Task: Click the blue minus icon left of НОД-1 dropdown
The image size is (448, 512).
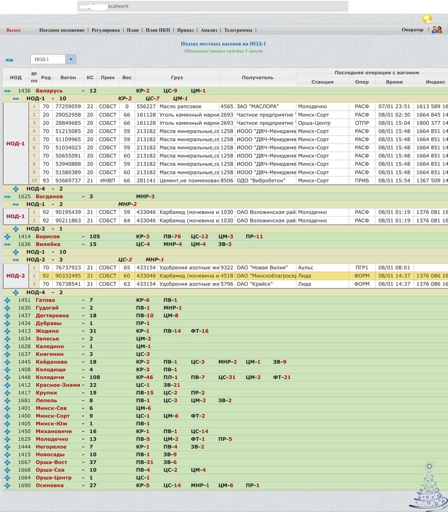Action: point(10,60)
